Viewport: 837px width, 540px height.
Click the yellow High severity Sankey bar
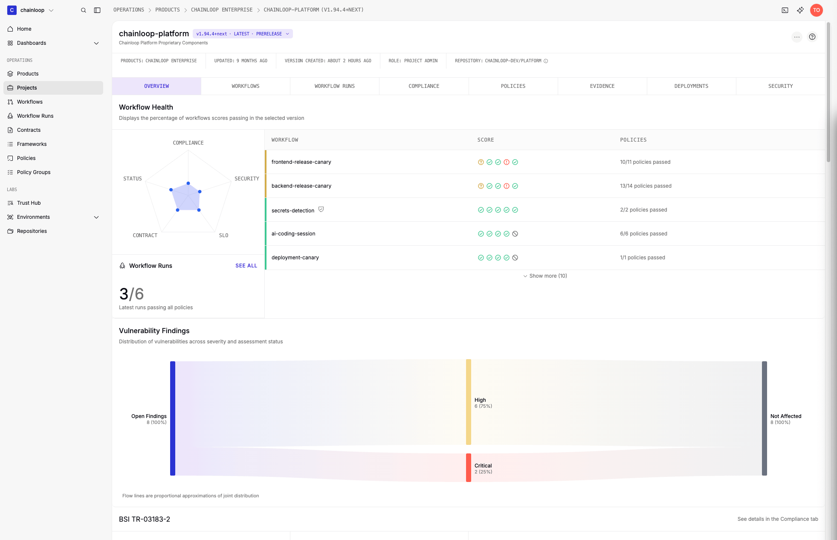point(469,402)
